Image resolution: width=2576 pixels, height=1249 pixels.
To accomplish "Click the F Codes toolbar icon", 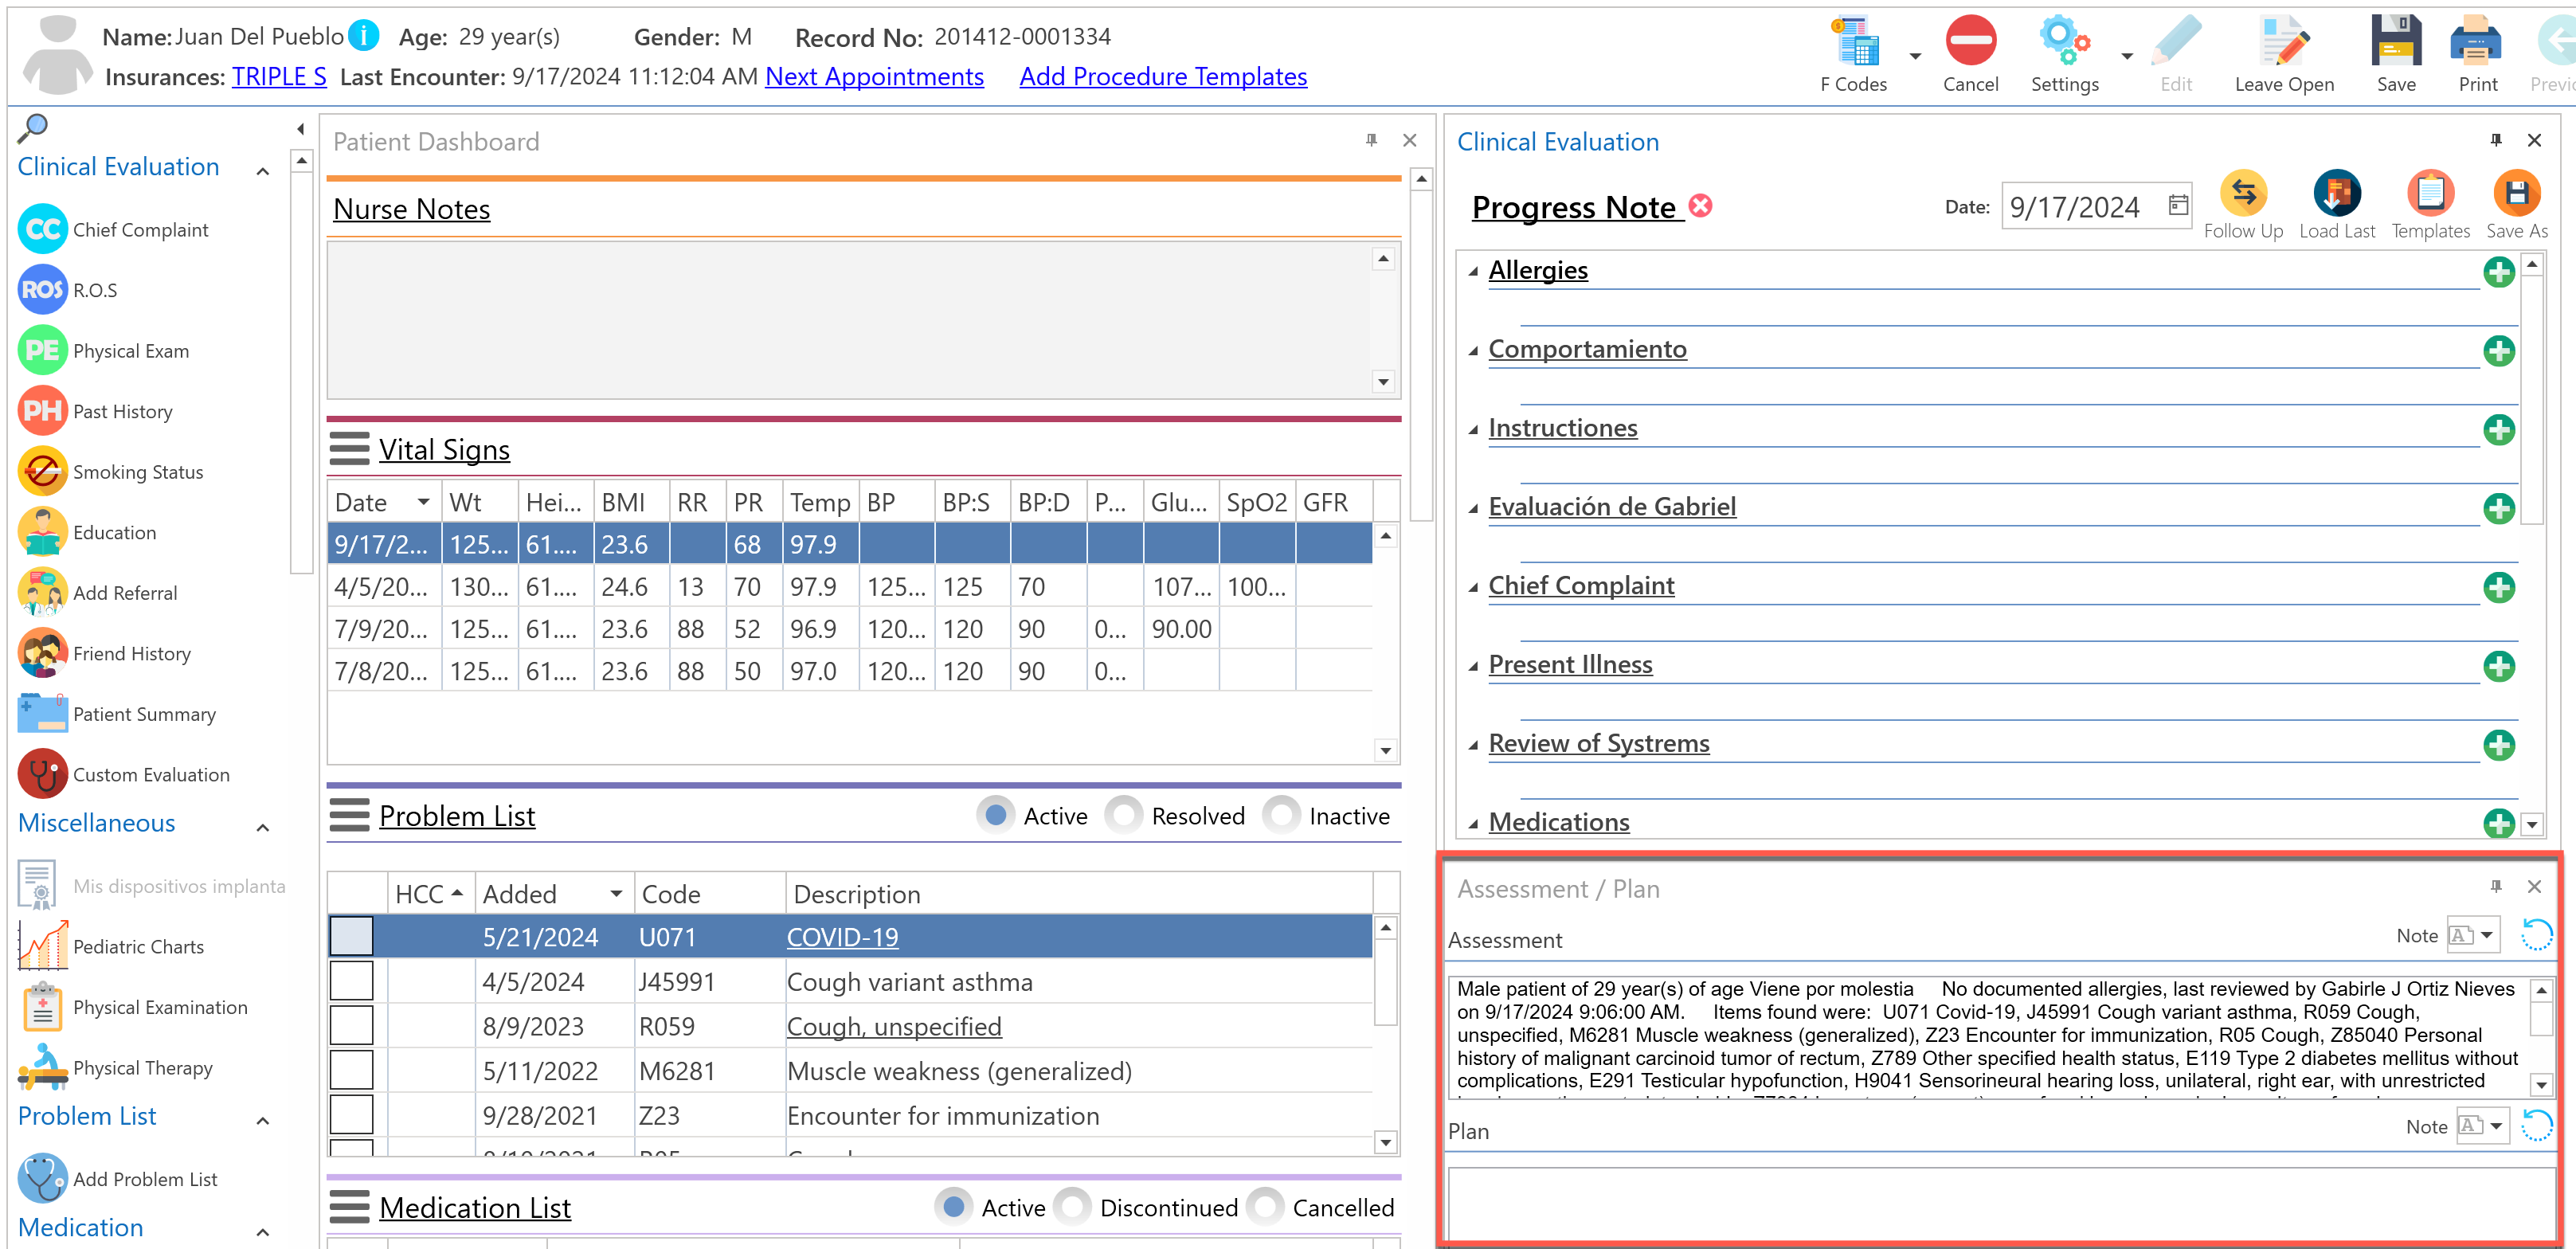I will coord(1855,45).
